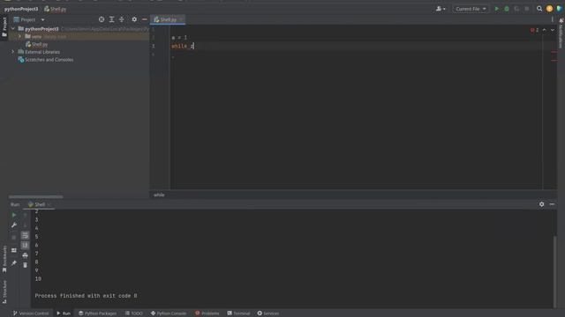Open Search Everywhere magnifier
The width and height of the screenshot is (565, 317).
coord(539,9)
